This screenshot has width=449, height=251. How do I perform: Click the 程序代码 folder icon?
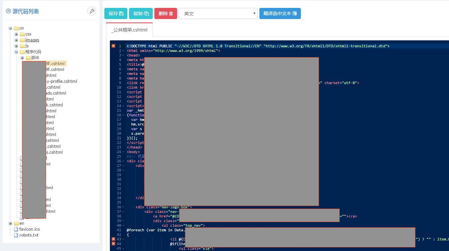pos(22,52)
